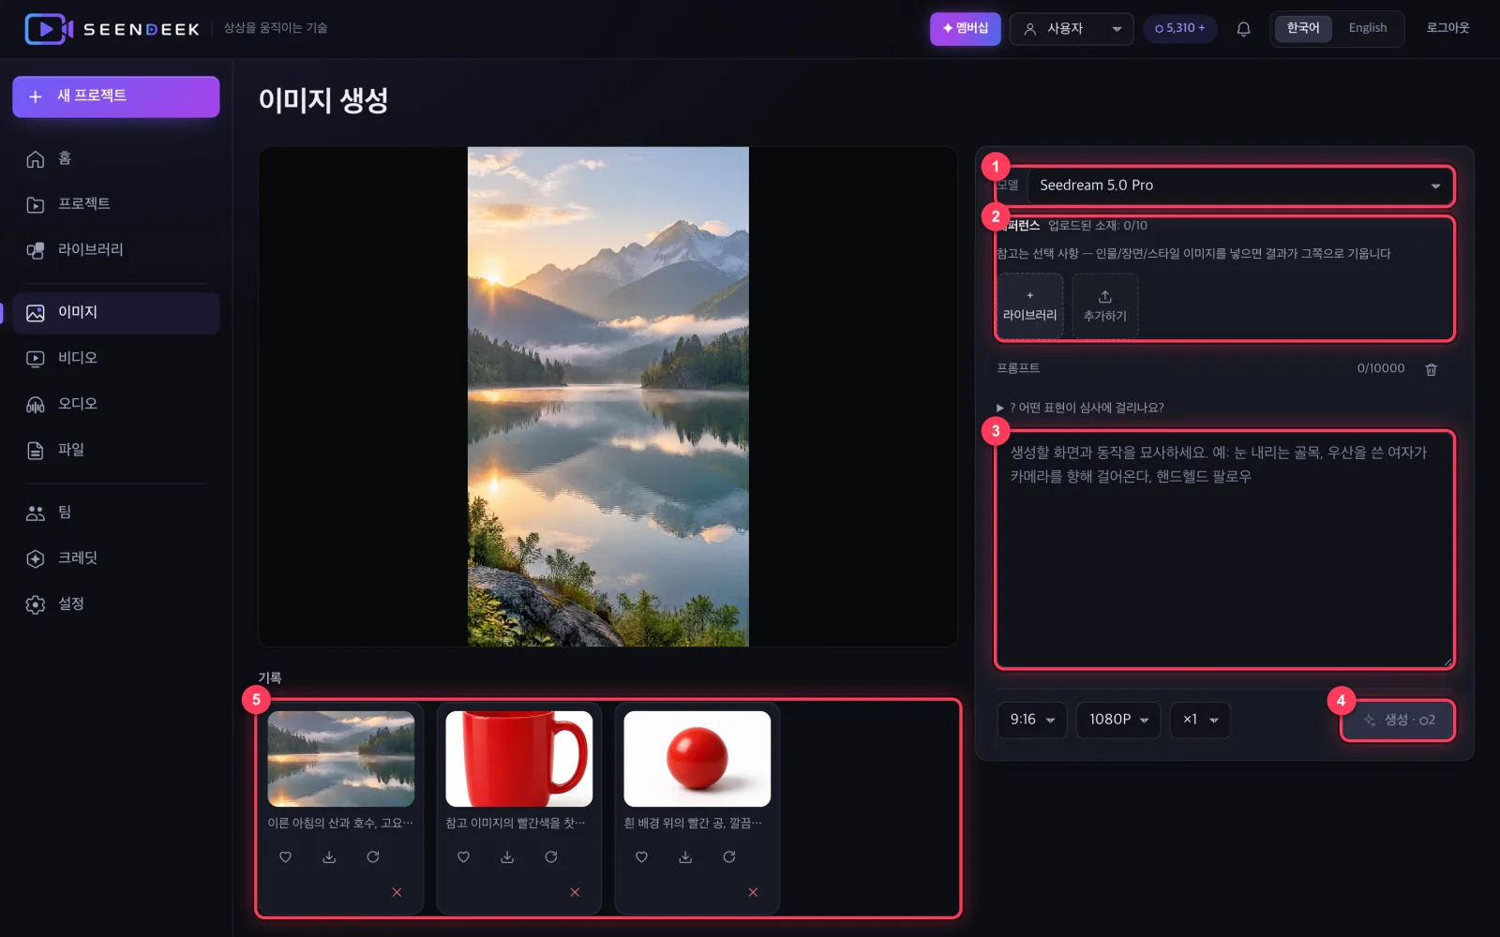Click the 새 프로젝트 button

click(116, 97)
